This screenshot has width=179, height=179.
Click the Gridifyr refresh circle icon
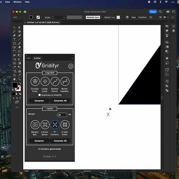click(71, 66)
